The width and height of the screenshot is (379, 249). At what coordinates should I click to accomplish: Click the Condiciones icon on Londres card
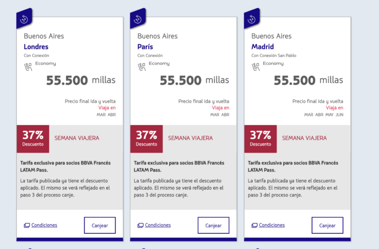click(27, 225)
